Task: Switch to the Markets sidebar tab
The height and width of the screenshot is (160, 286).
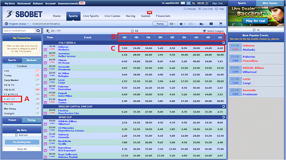Action: (x=32, y=60)
